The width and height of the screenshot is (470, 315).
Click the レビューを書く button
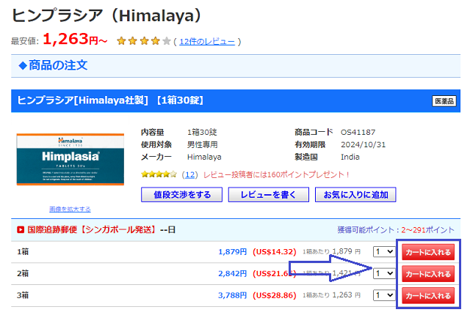269,195
